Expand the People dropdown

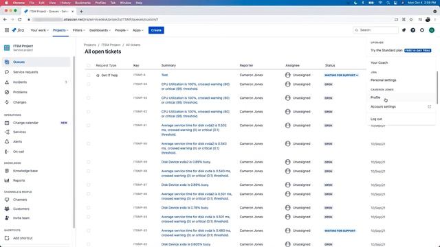(122, 30)
